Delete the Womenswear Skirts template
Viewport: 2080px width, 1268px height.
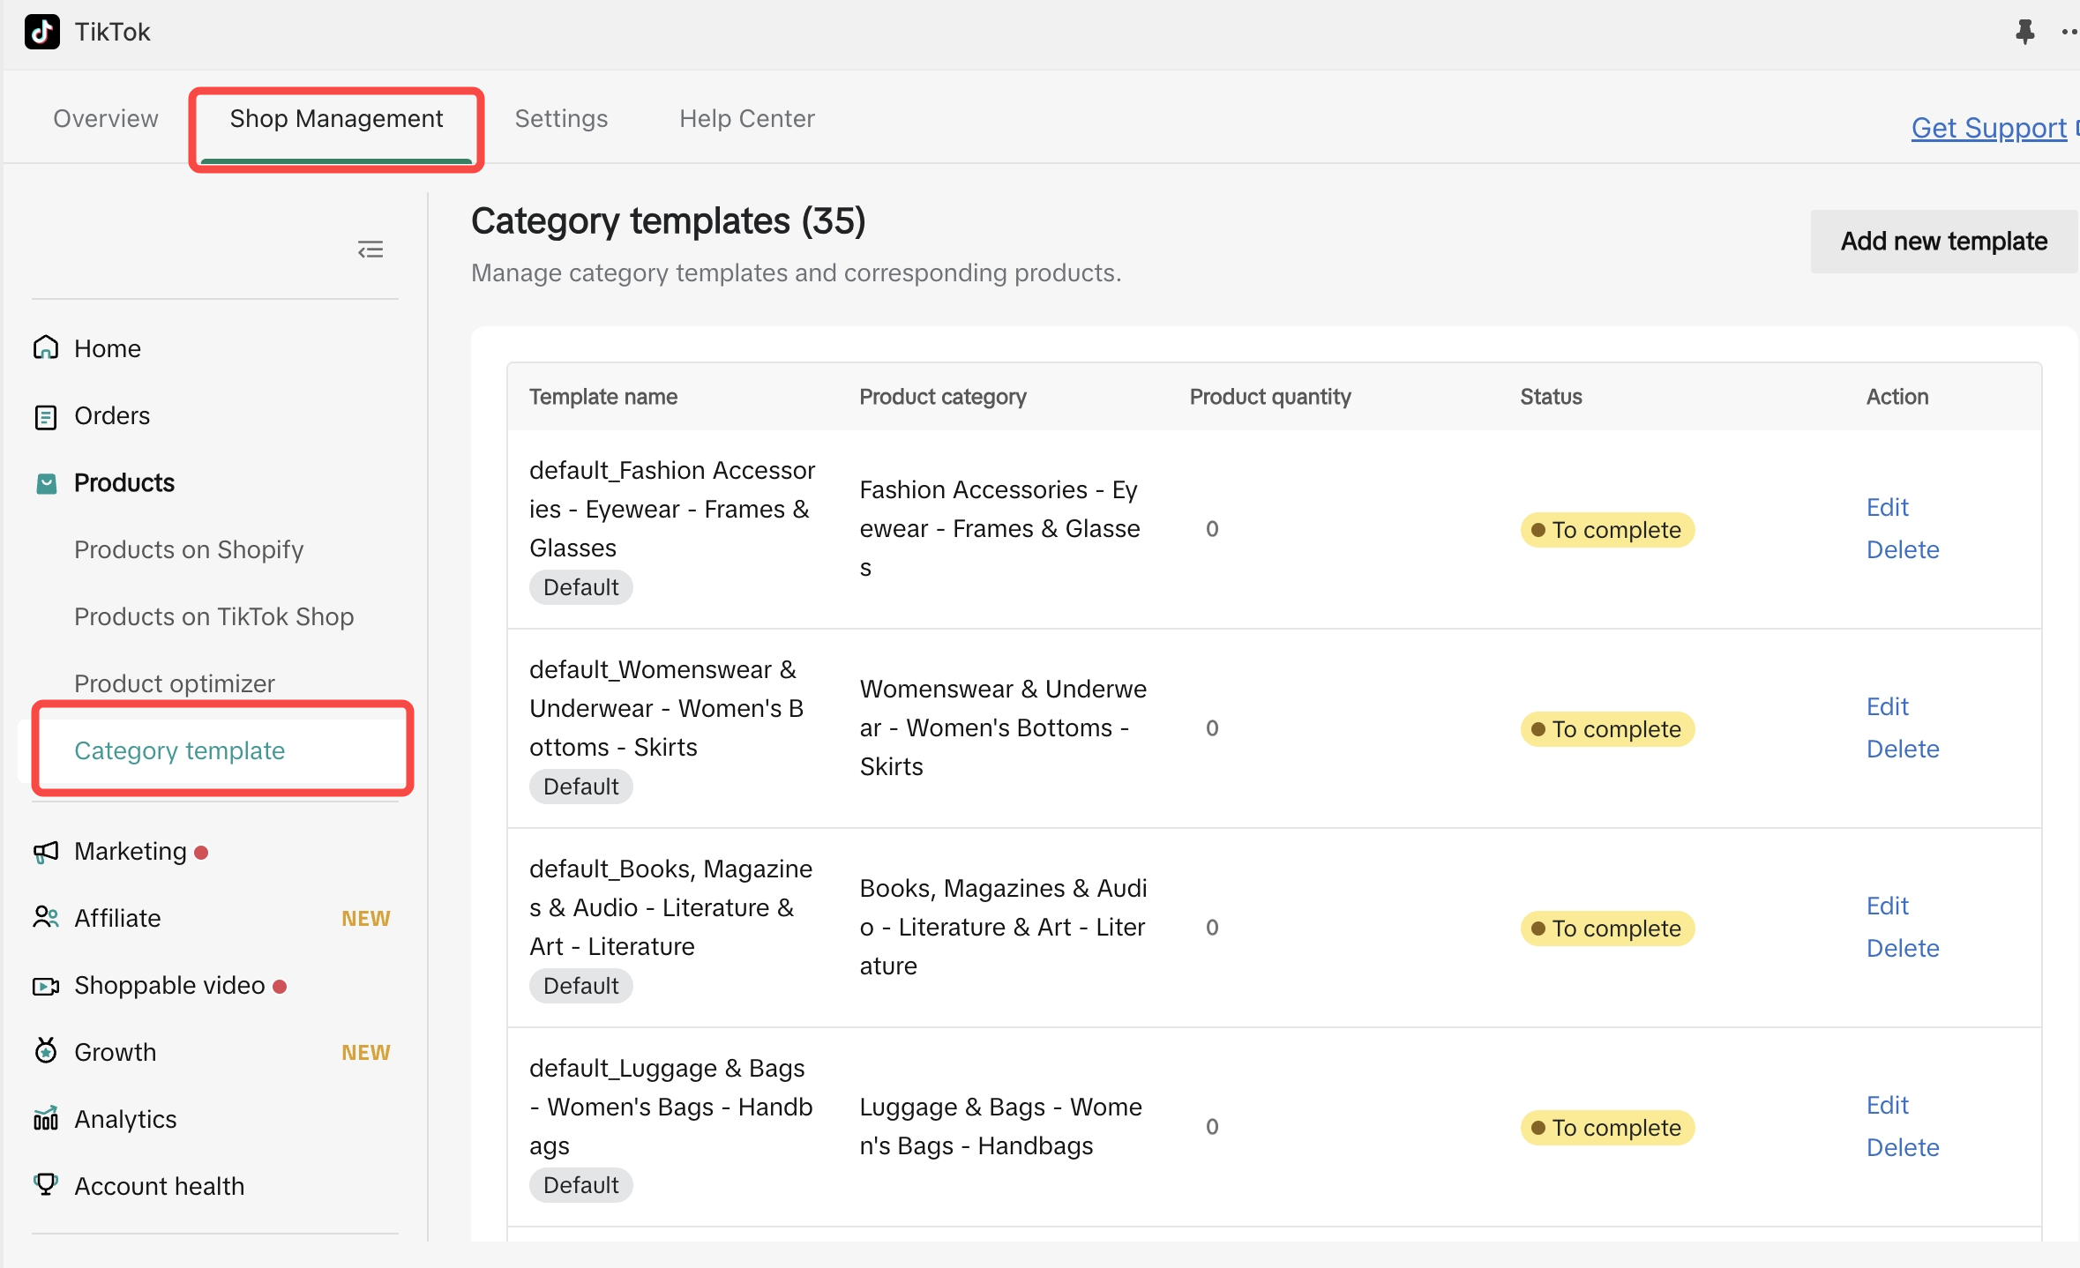click(x=1903, y=750)
